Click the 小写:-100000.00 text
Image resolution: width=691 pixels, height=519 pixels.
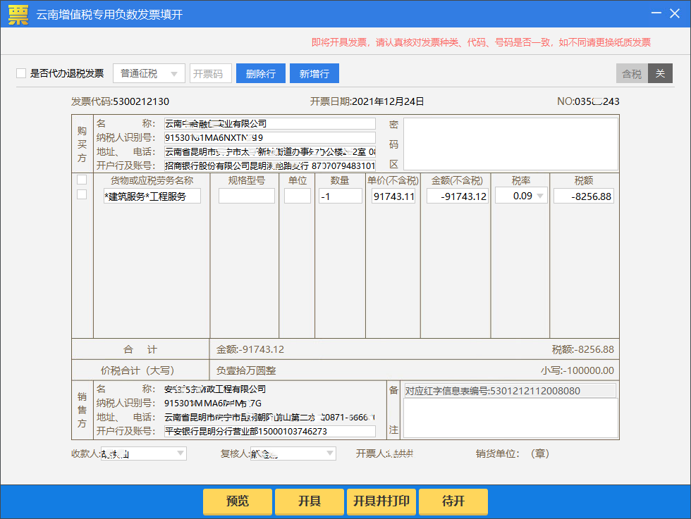577,370
